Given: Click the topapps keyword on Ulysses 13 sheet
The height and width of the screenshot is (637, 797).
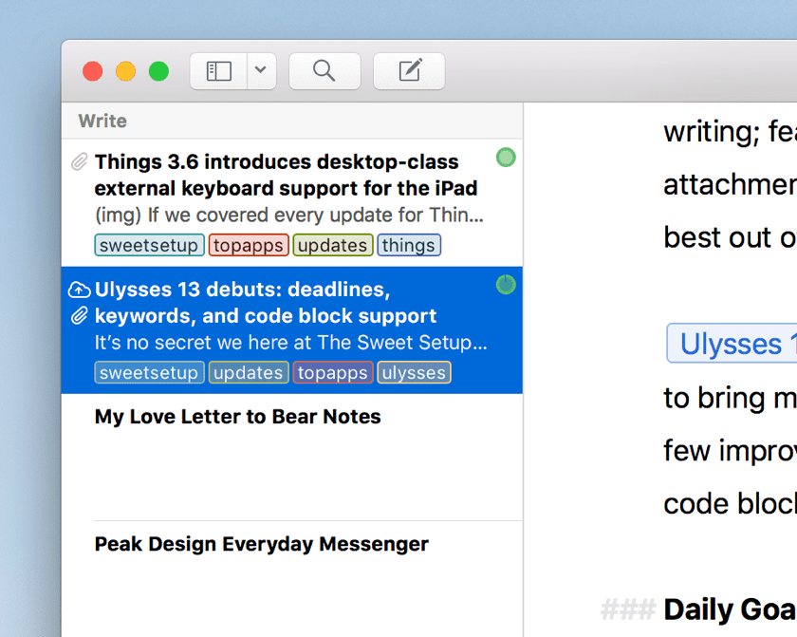Looking at the screenshot, I should pos(333,372).
